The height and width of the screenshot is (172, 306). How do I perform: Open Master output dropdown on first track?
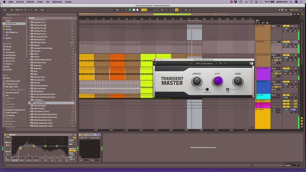pyautogui.click(x=276, y=26)
